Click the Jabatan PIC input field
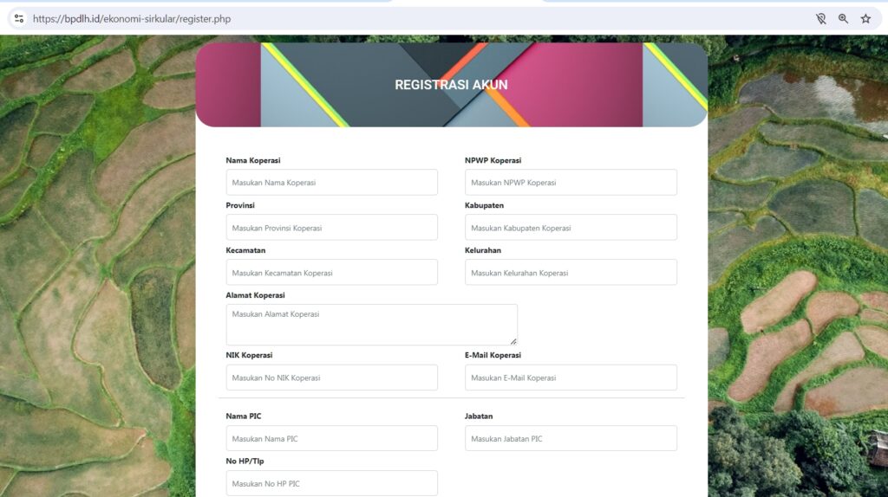888x497 pixels. pyautogui.click(x=571, y=439)
